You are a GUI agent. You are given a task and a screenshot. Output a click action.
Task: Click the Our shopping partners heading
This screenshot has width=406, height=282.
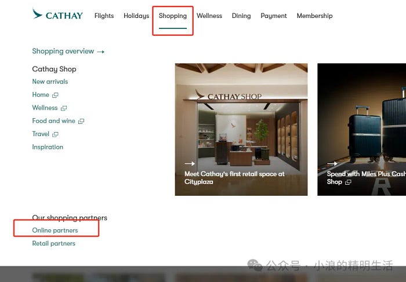click(x=70, y=218)
